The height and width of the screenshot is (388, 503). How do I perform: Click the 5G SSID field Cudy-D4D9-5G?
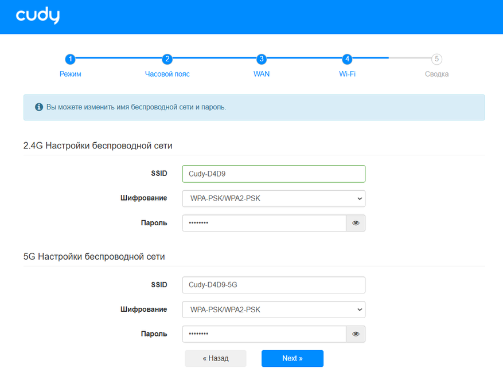274,285
